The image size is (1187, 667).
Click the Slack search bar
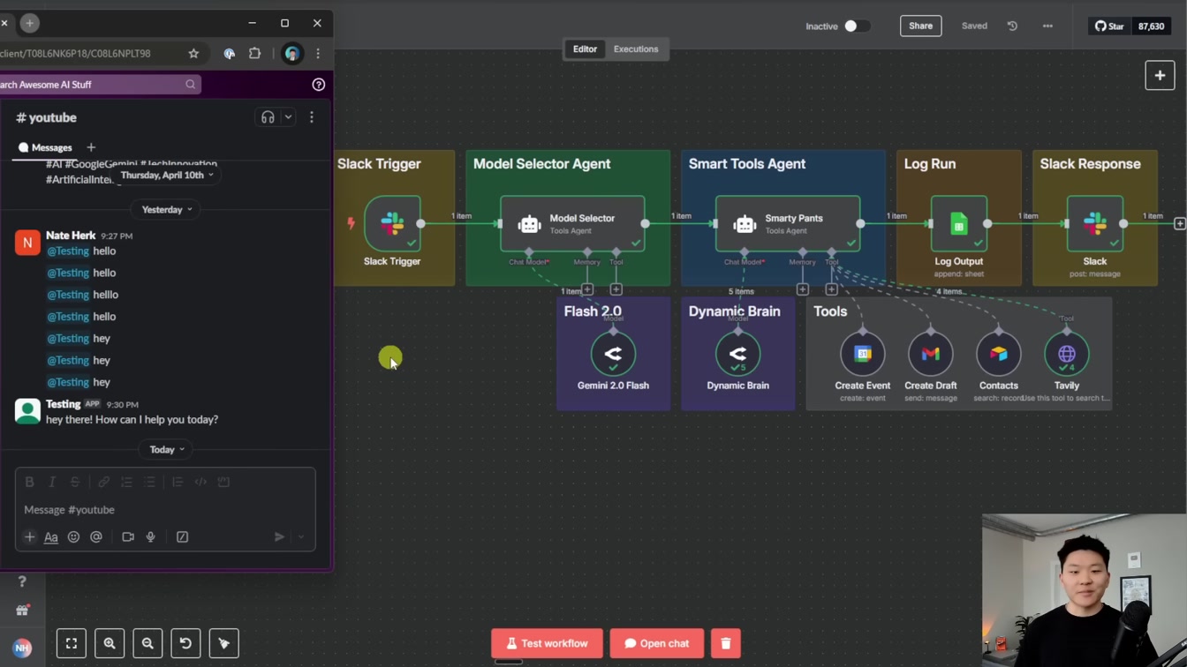pyautogui.click(x=99, y=85)
